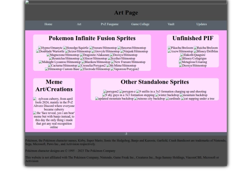Open the Reuniclus/Hitmontop sprite
Viewport: 252px width, 189px height.
64,58
